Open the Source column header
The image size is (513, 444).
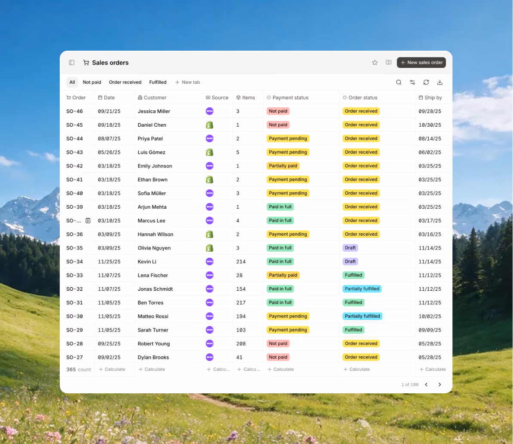tap(217, 98)
